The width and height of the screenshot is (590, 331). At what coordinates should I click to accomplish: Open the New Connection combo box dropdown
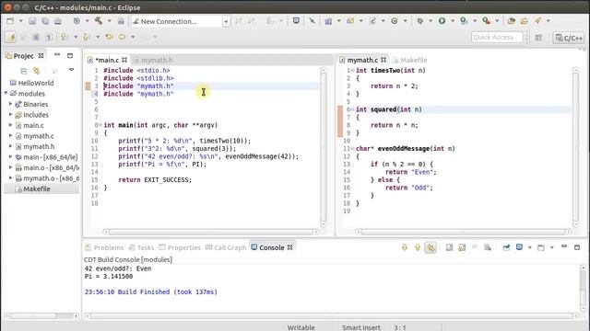tap(226, 21)
